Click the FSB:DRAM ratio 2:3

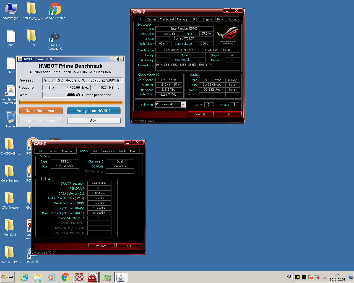pyautogui.click(x=99, y=188)
